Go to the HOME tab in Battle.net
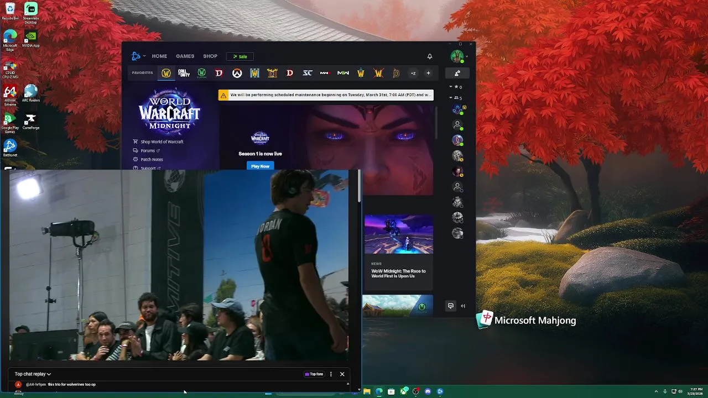 (159, 56)
